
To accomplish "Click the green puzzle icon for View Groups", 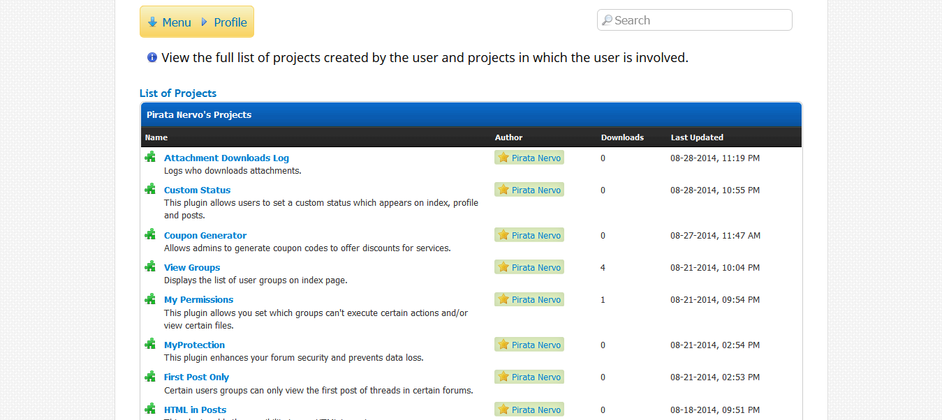I will pos(150,267).
